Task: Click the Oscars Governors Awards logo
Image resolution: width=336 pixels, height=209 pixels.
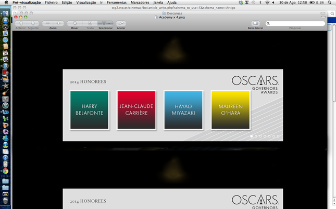Action: 255,85
